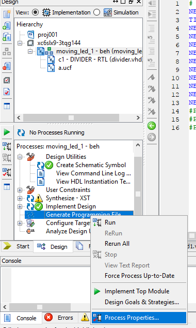Click the 'No Processes Running' status text

(x=57, y=132)
